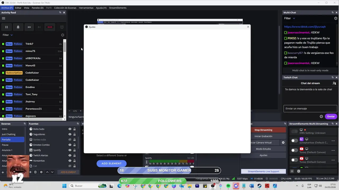Screen dimensions: 339x190
Task: Toggle the lock on Kicks Subs source
Action: pos(74,129)
